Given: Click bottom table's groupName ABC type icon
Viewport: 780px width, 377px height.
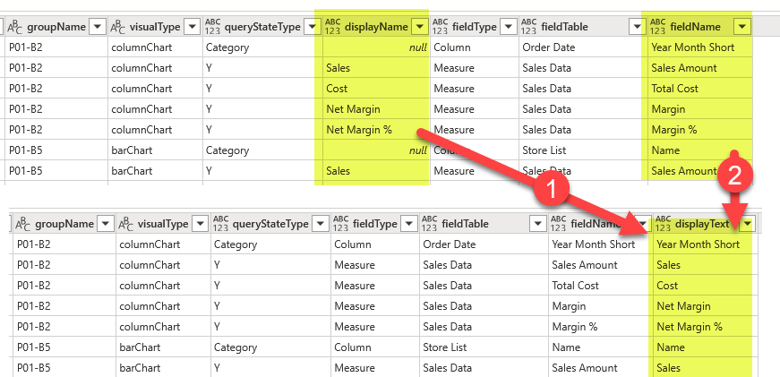Looking at the screenshot, I should 23,223.
